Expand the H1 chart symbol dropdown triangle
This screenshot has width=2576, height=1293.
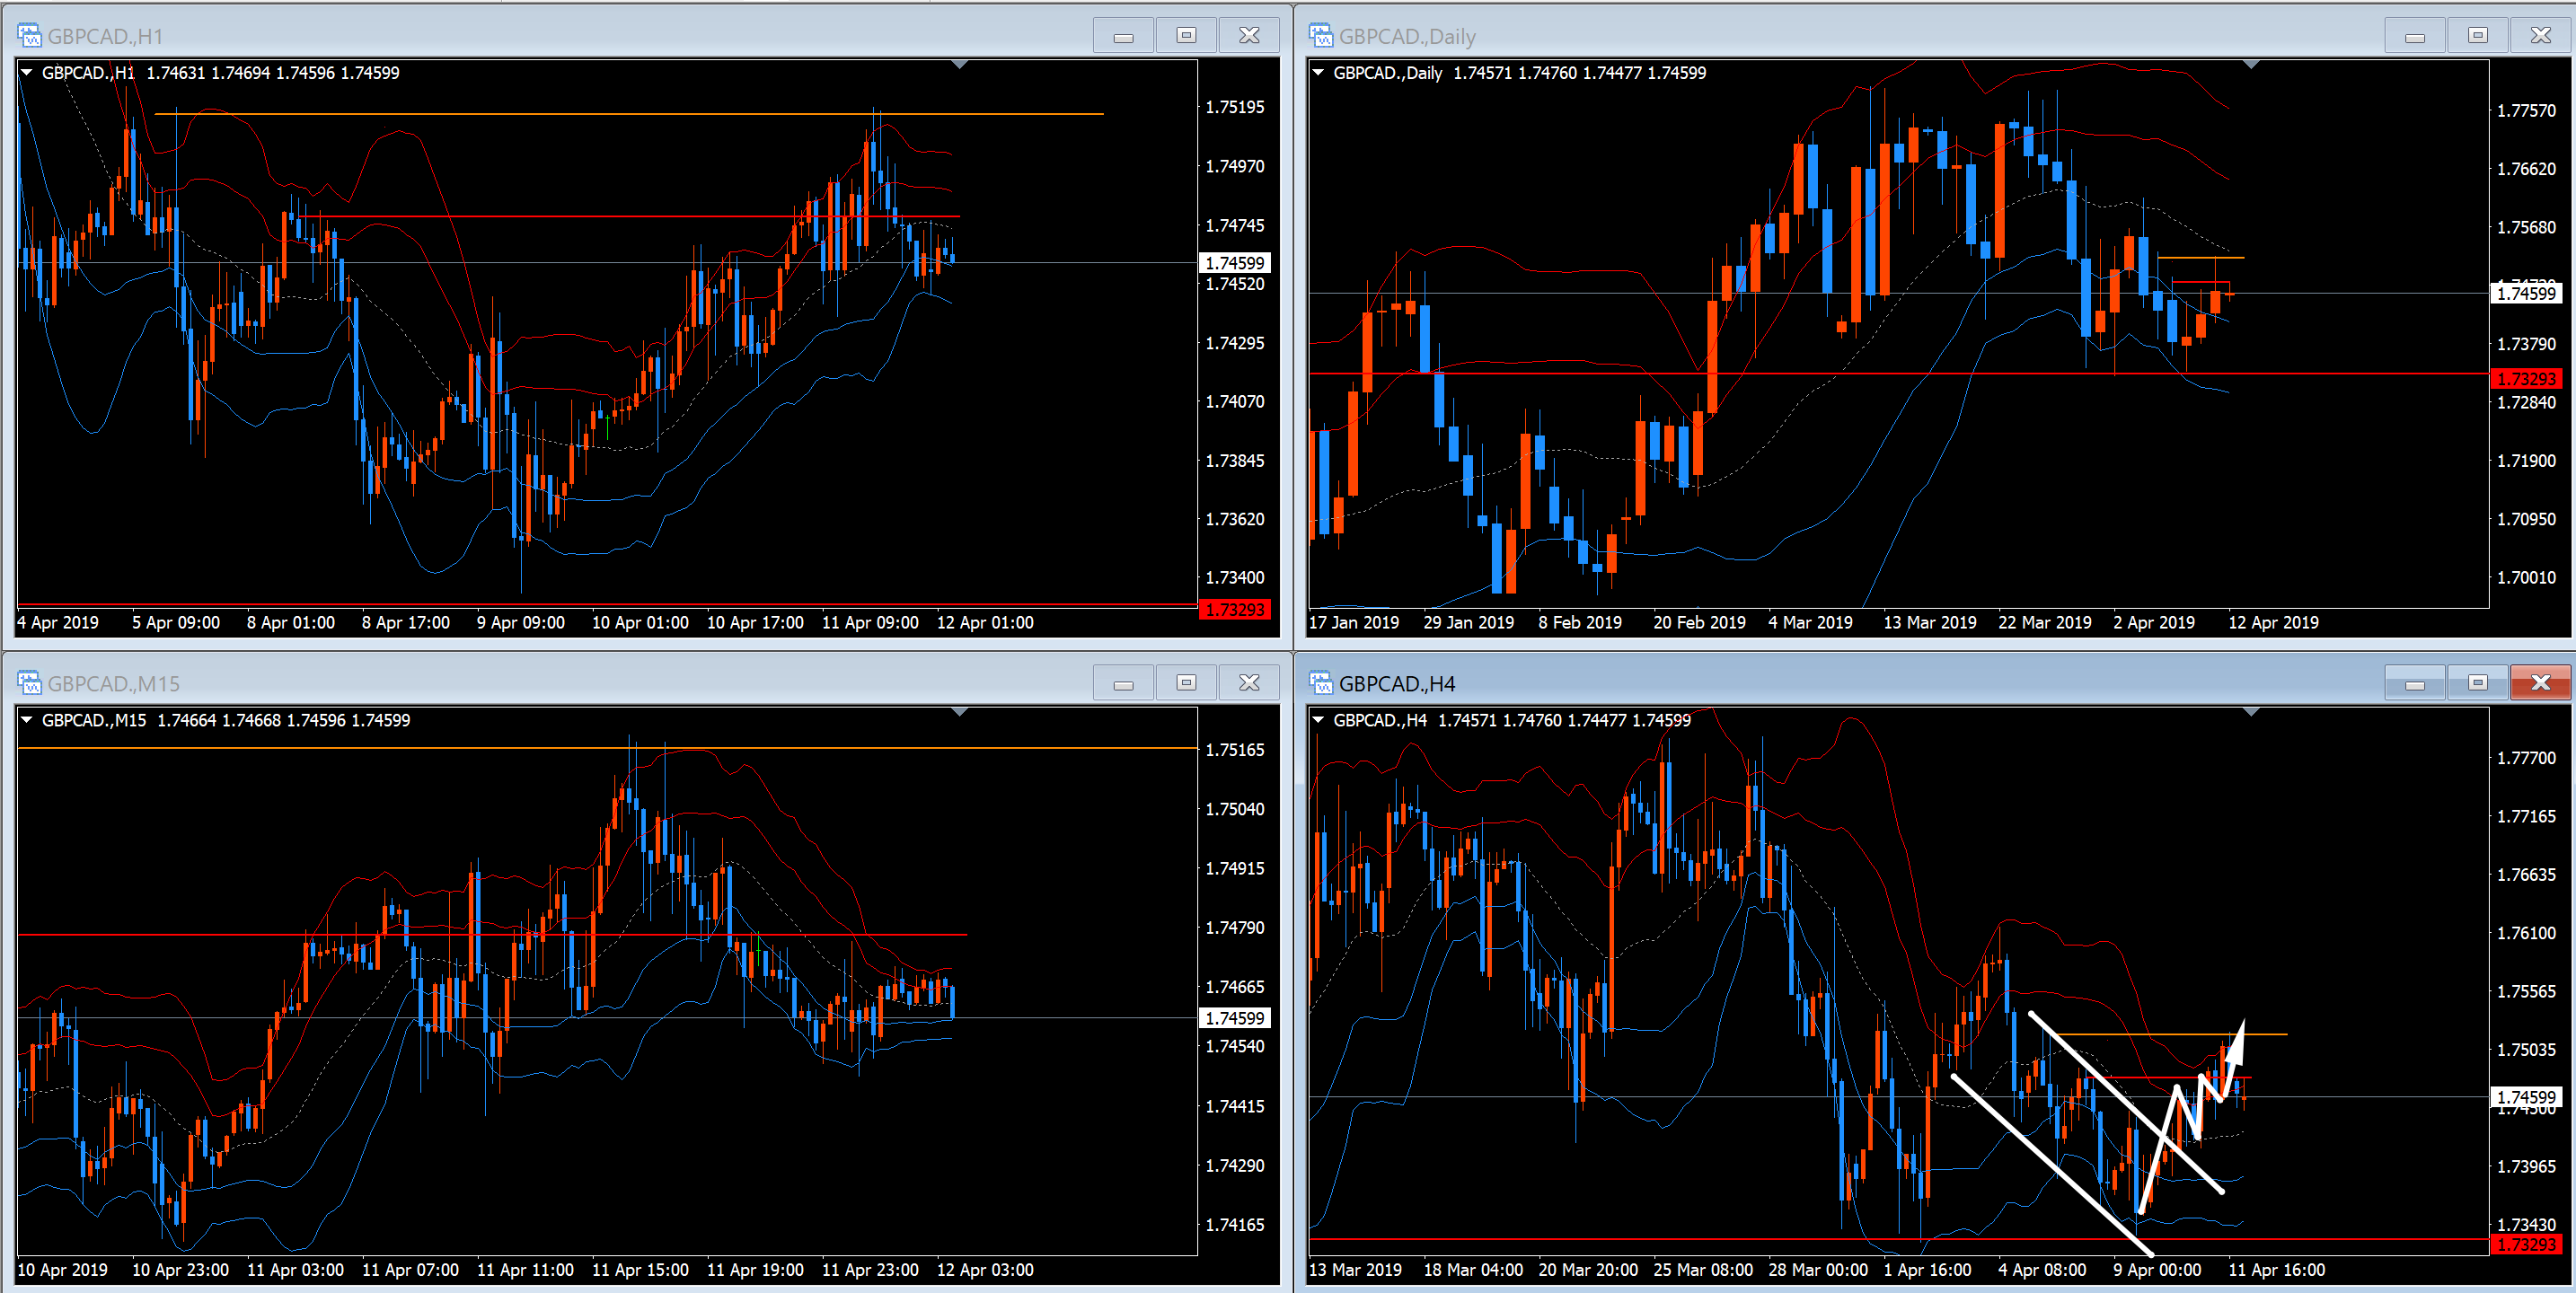point(27,72)
